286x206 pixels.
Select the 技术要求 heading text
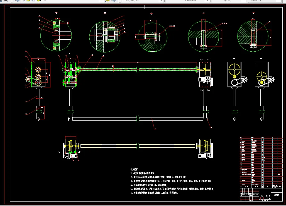(134, 169)
